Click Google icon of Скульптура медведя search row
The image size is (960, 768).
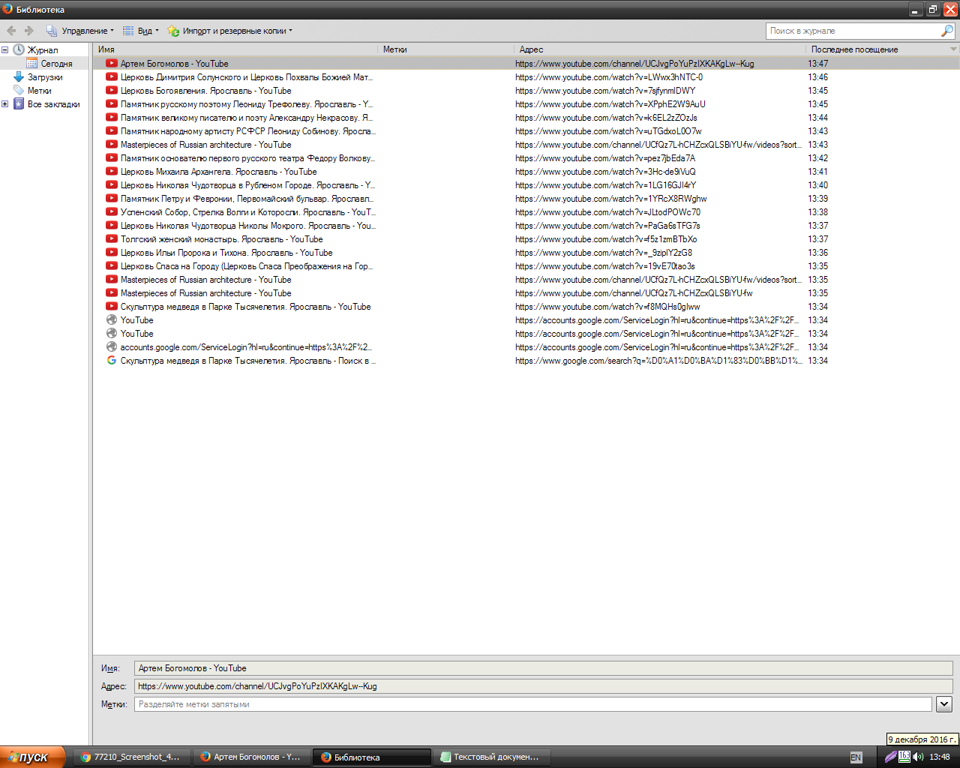point(112,361)
